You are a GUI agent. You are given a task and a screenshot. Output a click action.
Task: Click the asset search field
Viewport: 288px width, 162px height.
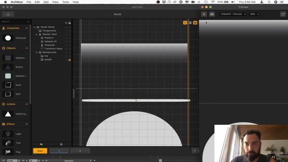pos(15,22)
